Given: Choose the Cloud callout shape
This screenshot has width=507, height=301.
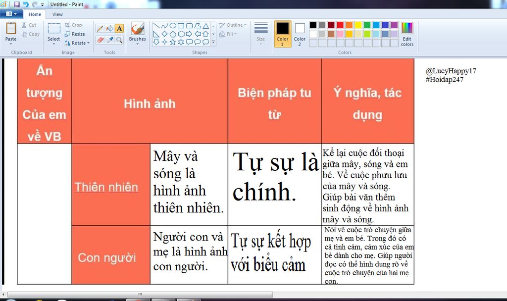Looking at the screenshot, I should point(205,42).
